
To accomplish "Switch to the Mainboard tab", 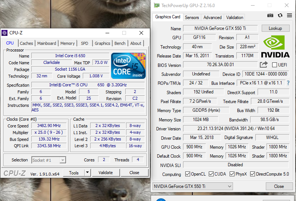I will tap(47, 43).
